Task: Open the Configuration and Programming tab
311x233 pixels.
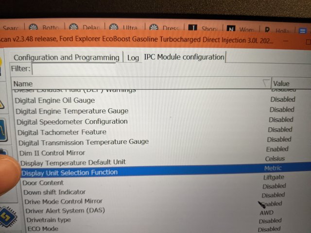Action: [x=66, y=58]
